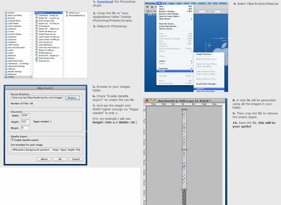Select the Lens Correct.jsx file row
Viewport: 281px width, 205px height.
[x=48, y=42]
